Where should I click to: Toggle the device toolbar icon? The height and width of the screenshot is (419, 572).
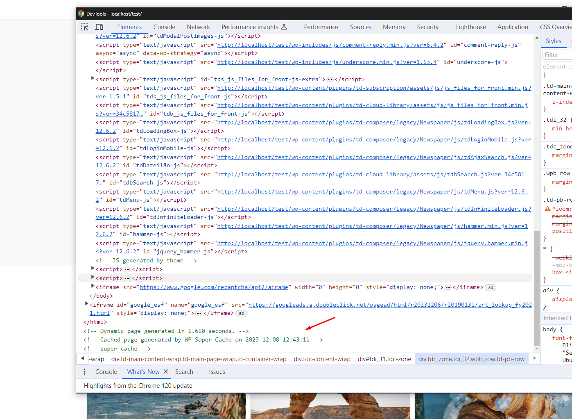pyautogui.click(x=99, y=27)
